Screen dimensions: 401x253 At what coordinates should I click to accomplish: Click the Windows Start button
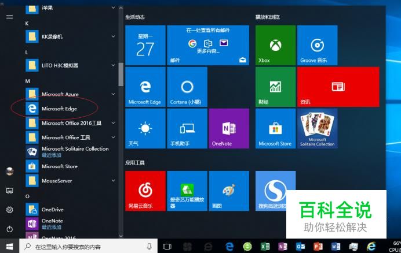coord(9,247)
